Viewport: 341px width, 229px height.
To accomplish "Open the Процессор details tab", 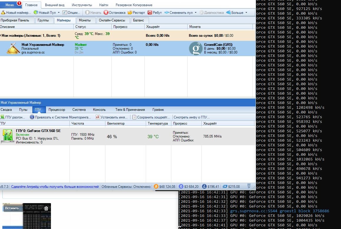I will pyautogui.click(x=57, y=110).
